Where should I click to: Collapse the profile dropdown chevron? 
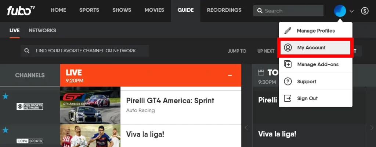(x=352, y=11)
